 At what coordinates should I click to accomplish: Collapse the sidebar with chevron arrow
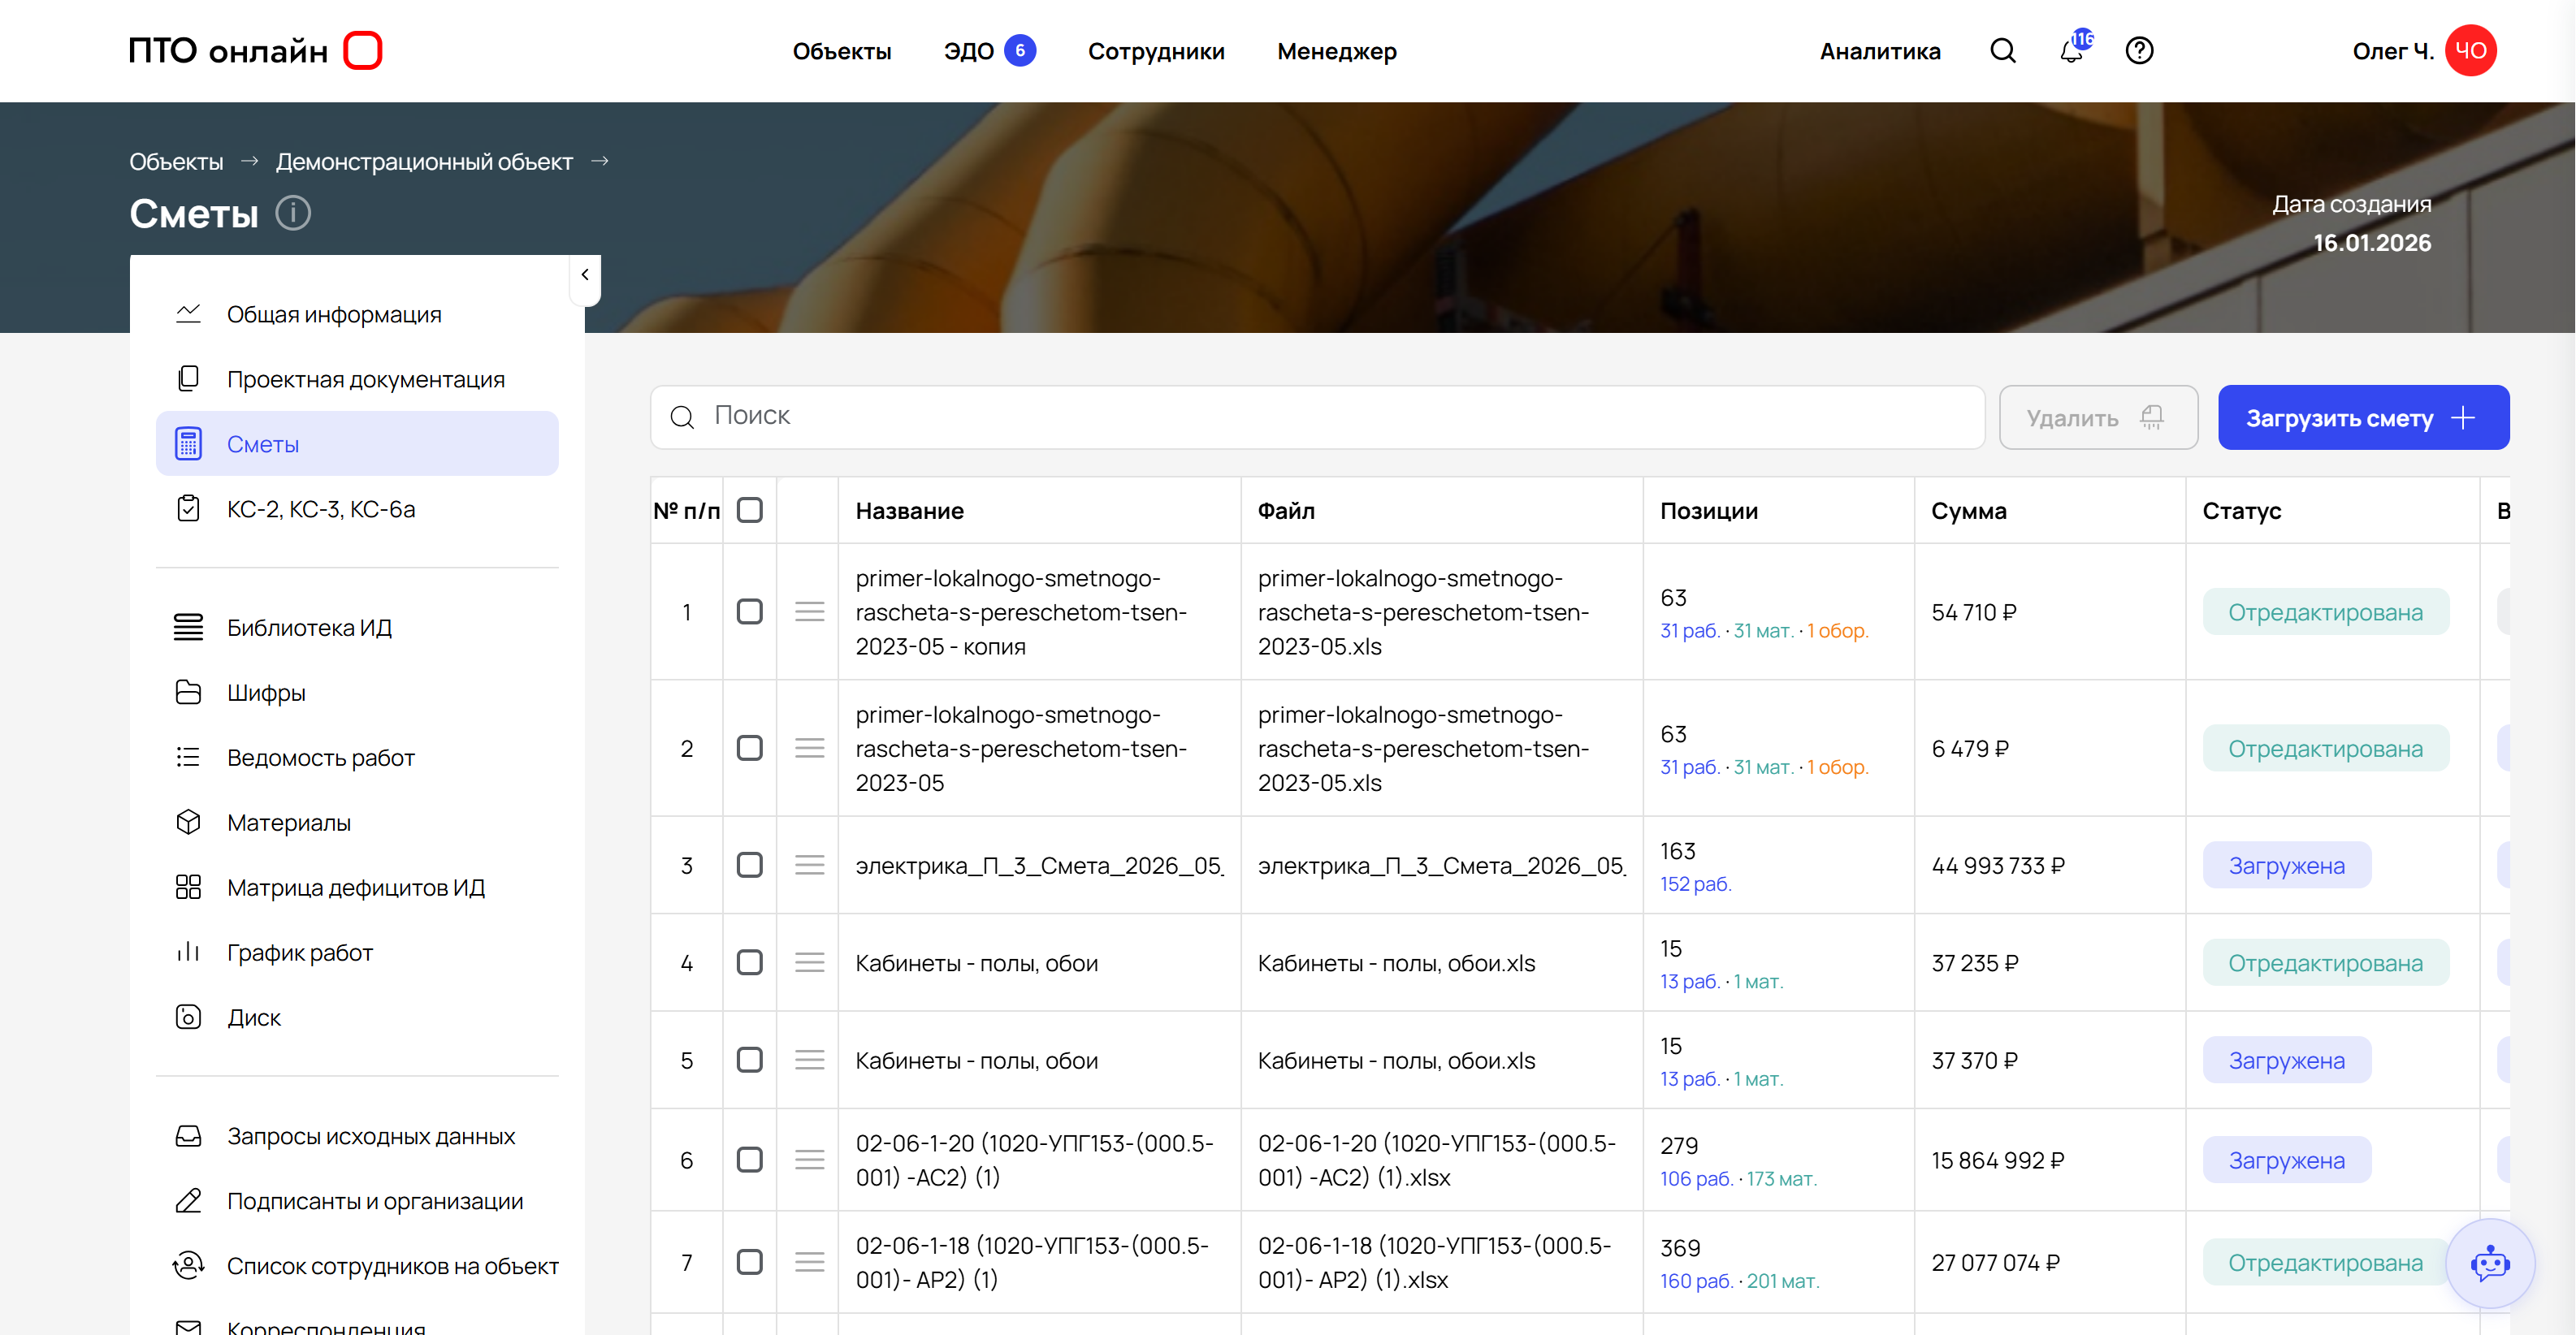tap(585, 274)
